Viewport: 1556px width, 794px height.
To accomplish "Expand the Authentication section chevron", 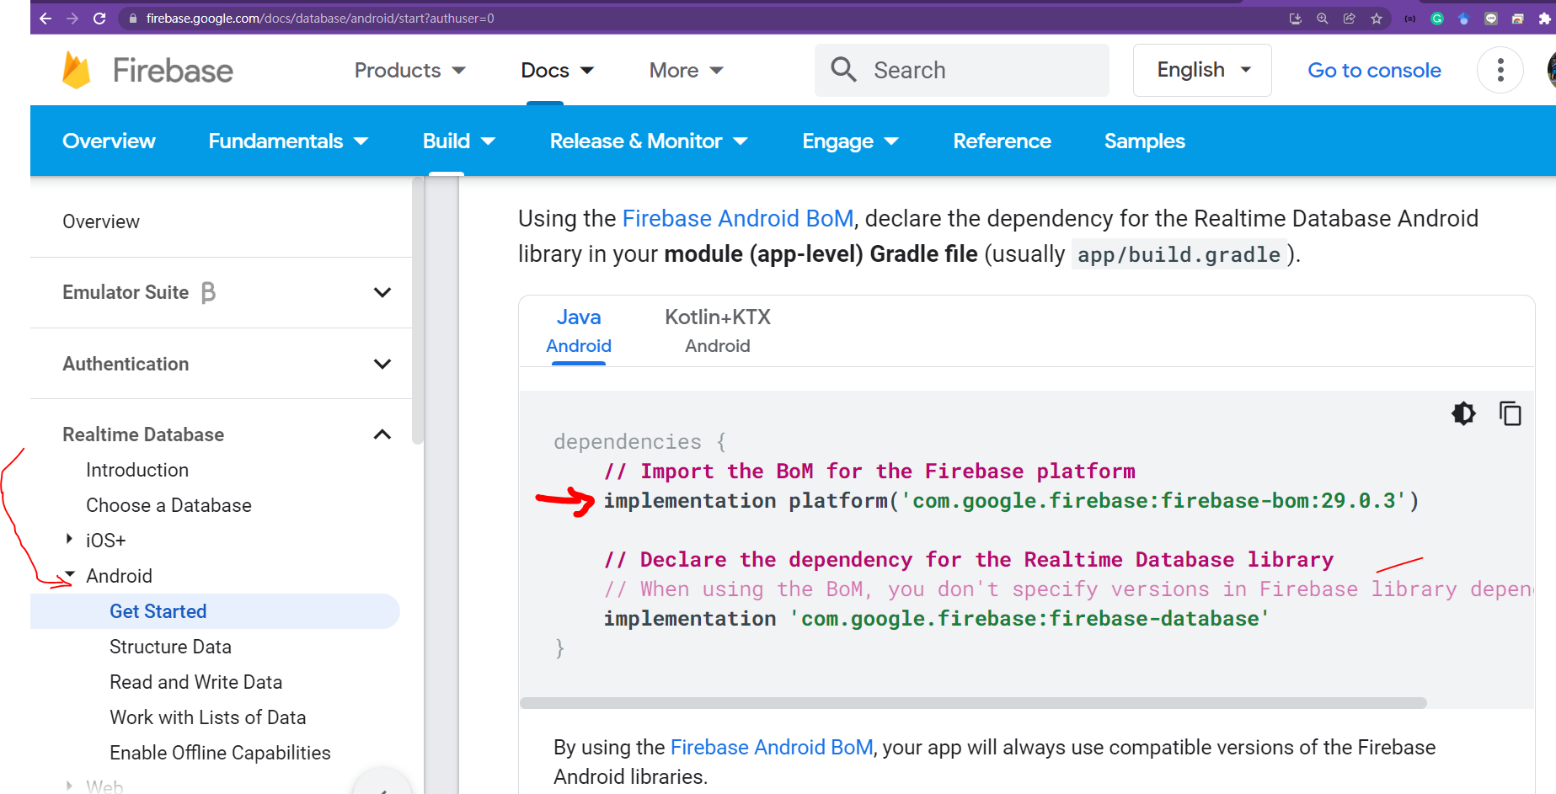I will click(x=382, y=364).
